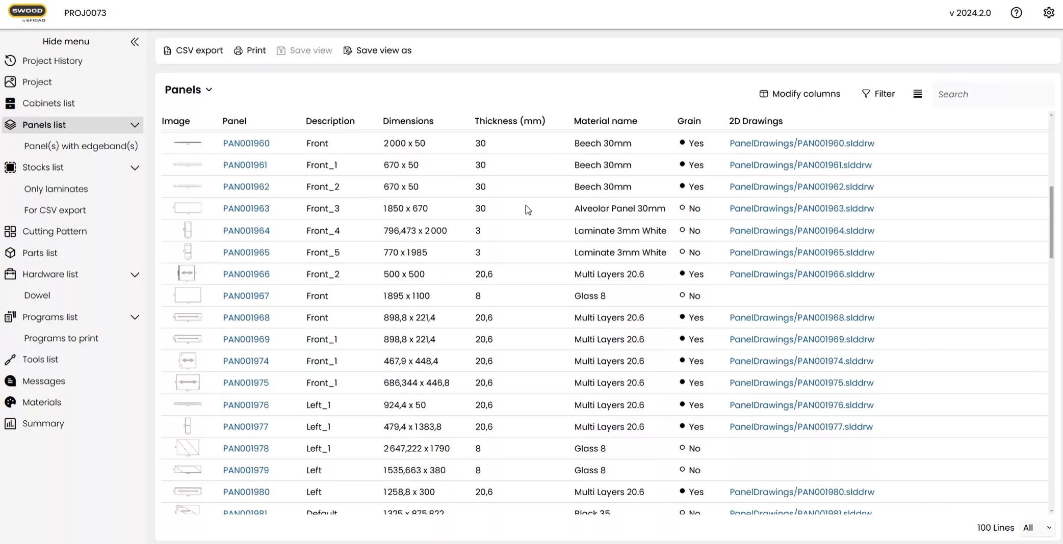Image resolution: width=1063 pixels, height=544 pixels.
Task: Go to Cutting Pattern page
Action: (x=55, y=231)
